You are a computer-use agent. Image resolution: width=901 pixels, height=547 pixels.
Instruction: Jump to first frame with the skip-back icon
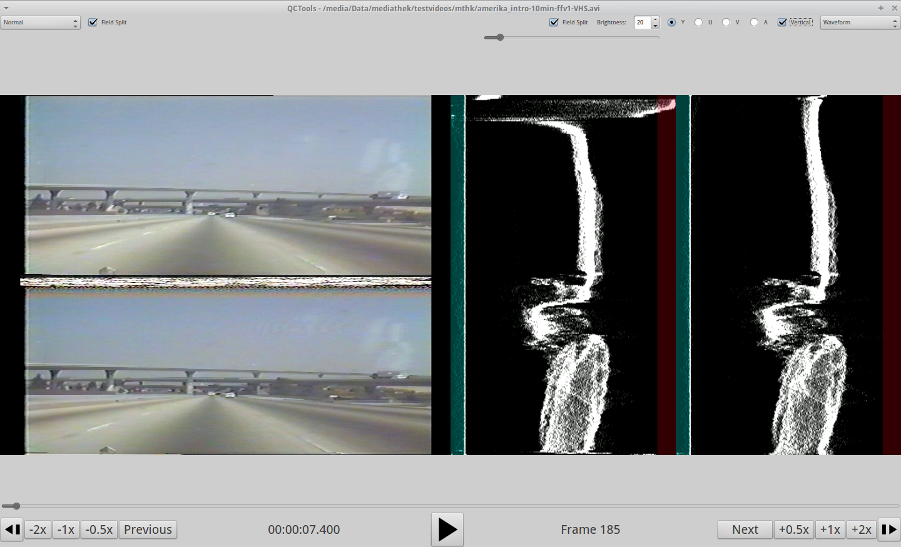12,529
